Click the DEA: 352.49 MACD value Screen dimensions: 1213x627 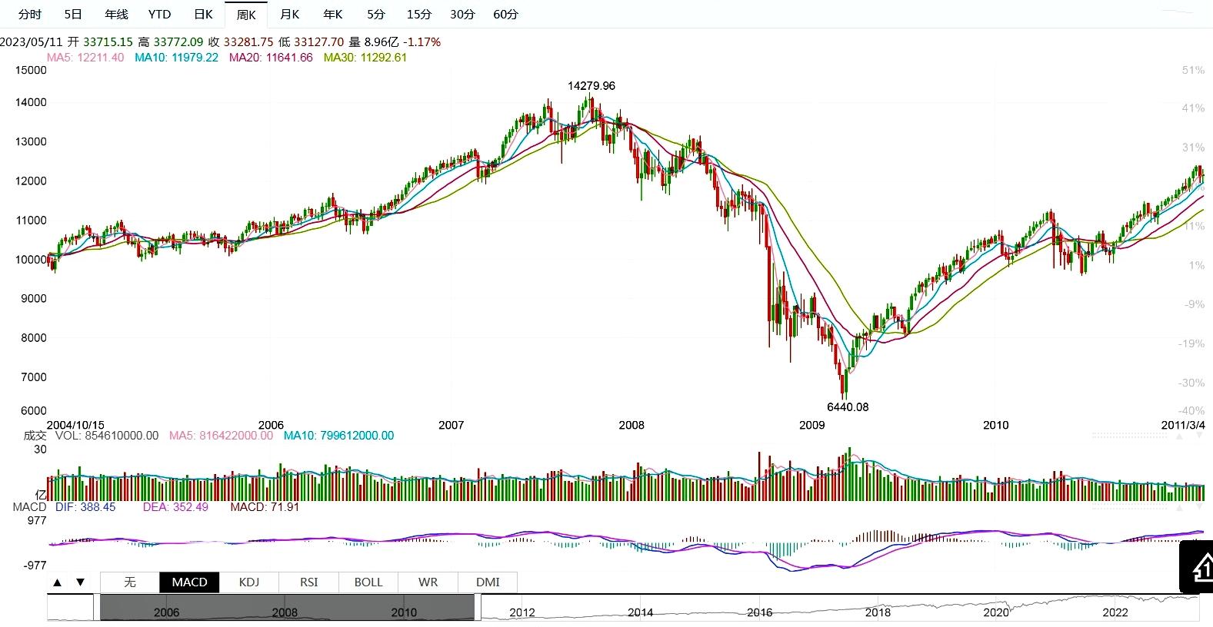175,507
